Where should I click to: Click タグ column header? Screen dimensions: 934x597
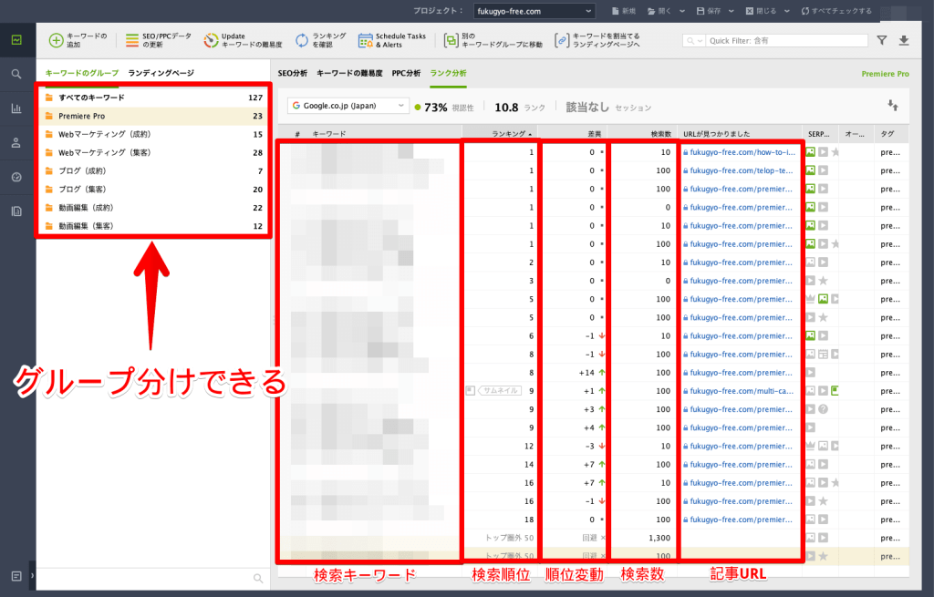coord(892,134)
